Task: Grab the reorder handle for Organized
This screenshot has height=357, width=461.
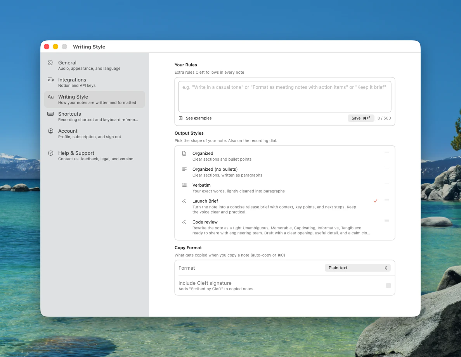Action: point(387,153)
